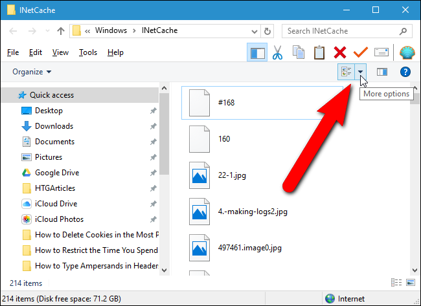Click the Cut scissors icon
Screen dimensions: 421x306
tap(277, 52)
